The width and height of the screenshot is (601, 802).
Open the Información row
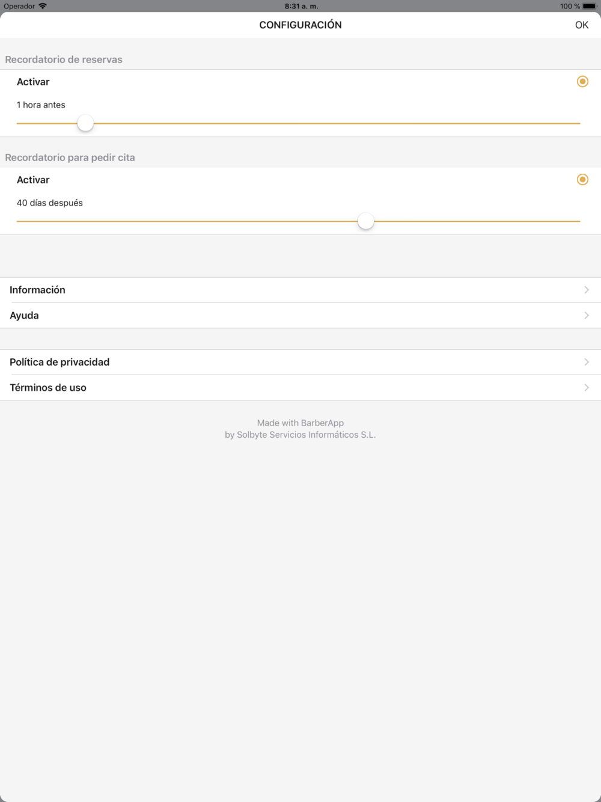[x=300, y=290]
